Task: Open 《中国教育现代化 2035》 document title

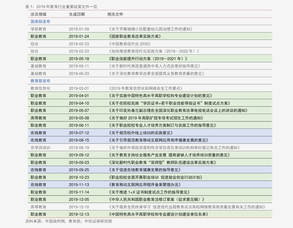Action: (130, 44)
